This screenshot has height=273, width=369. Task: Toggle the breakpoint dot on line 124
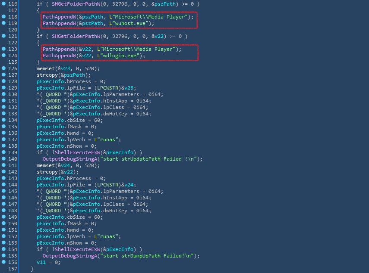click(x=3, y=55)
